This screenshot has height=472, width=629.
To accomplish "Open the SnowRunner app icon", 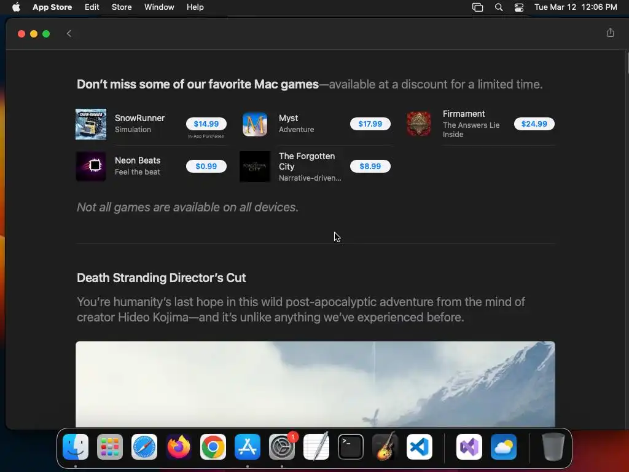I will point(91,124).
